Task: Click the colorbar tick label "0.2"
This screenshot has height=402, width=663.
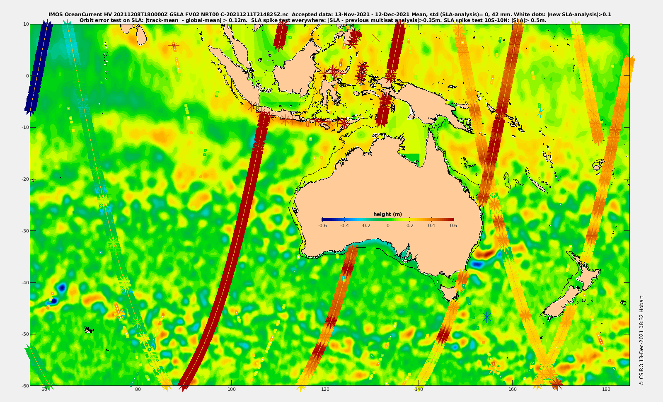Action: [410, 225]
